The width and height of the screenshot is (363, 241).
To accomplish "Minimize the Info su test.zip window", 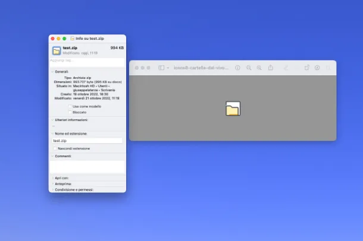I will click(x=58, y=39).
